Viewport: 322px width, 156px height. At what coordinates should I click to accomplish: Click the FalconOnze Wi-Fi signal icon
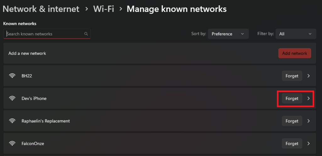[12, 143]
